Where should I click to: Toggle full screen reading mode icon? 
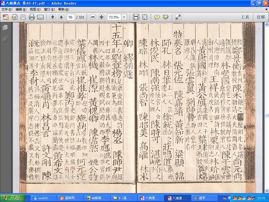(x=178, y=17)
